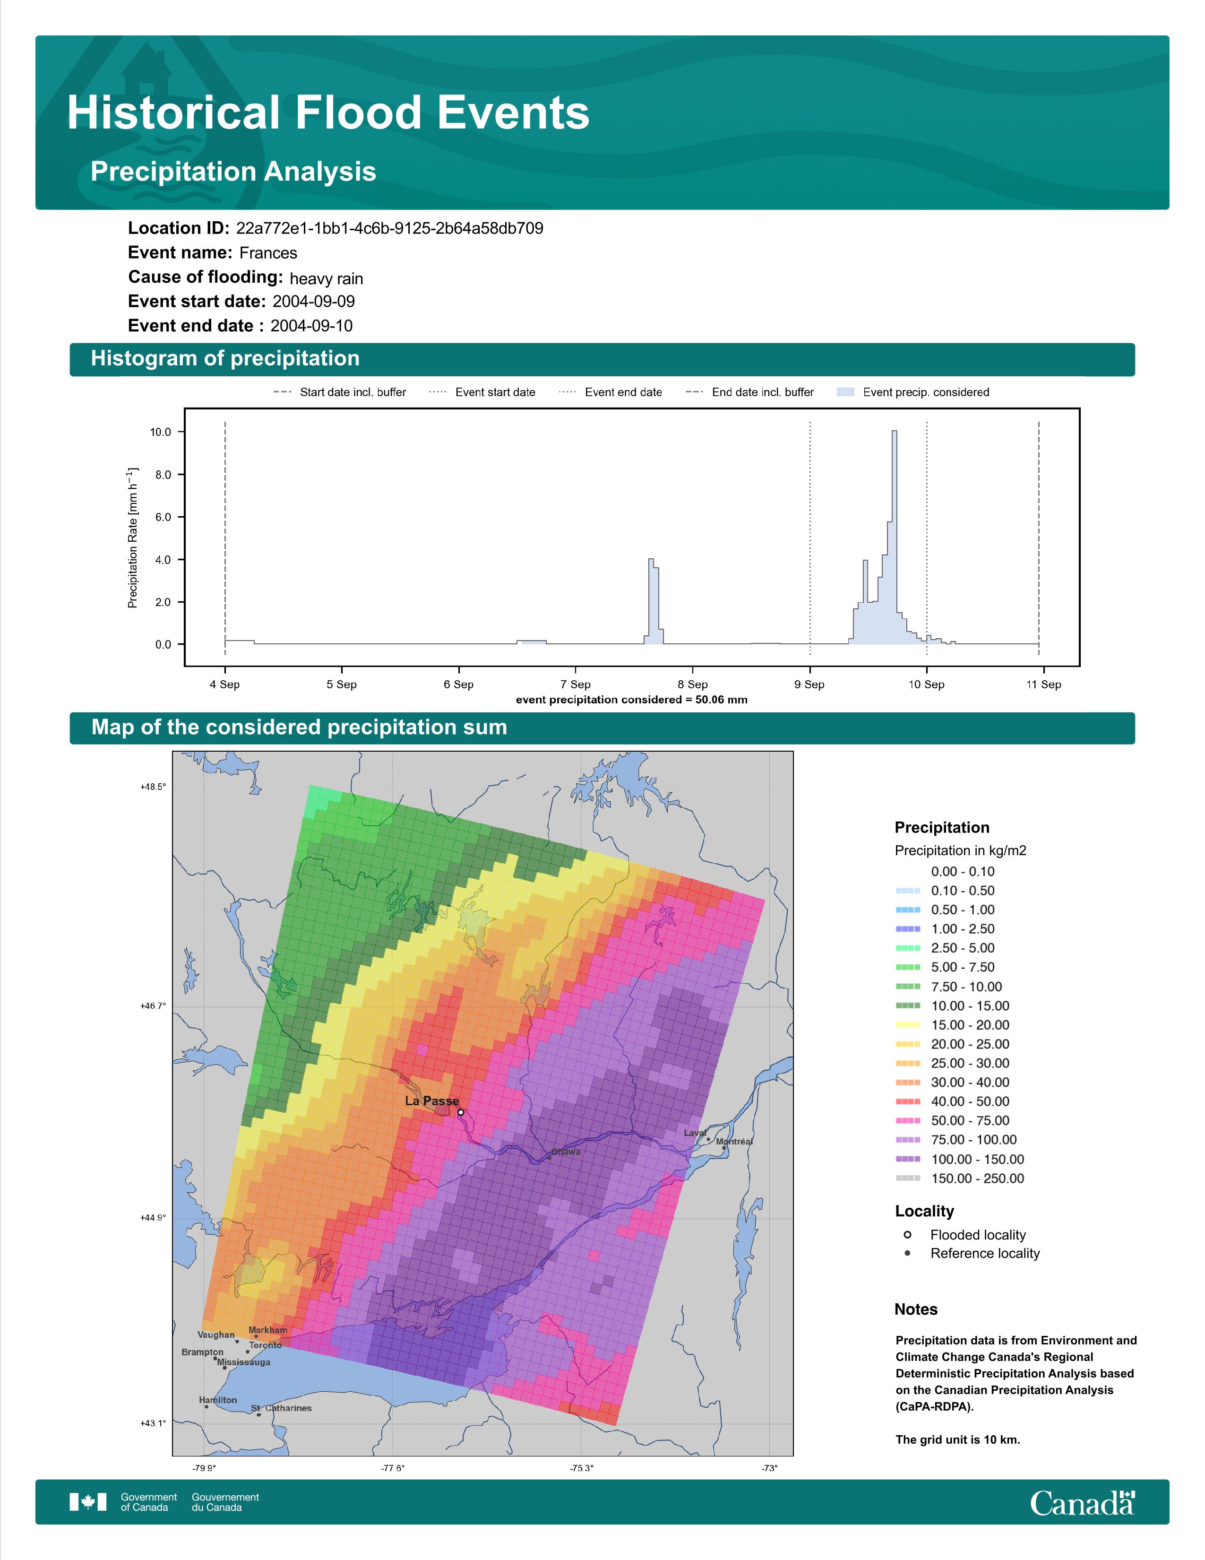Click the 10 Sep x-axis label
Image resolution: width=1205 pixels, height=1560 pixels.
(x=927, y=685)
